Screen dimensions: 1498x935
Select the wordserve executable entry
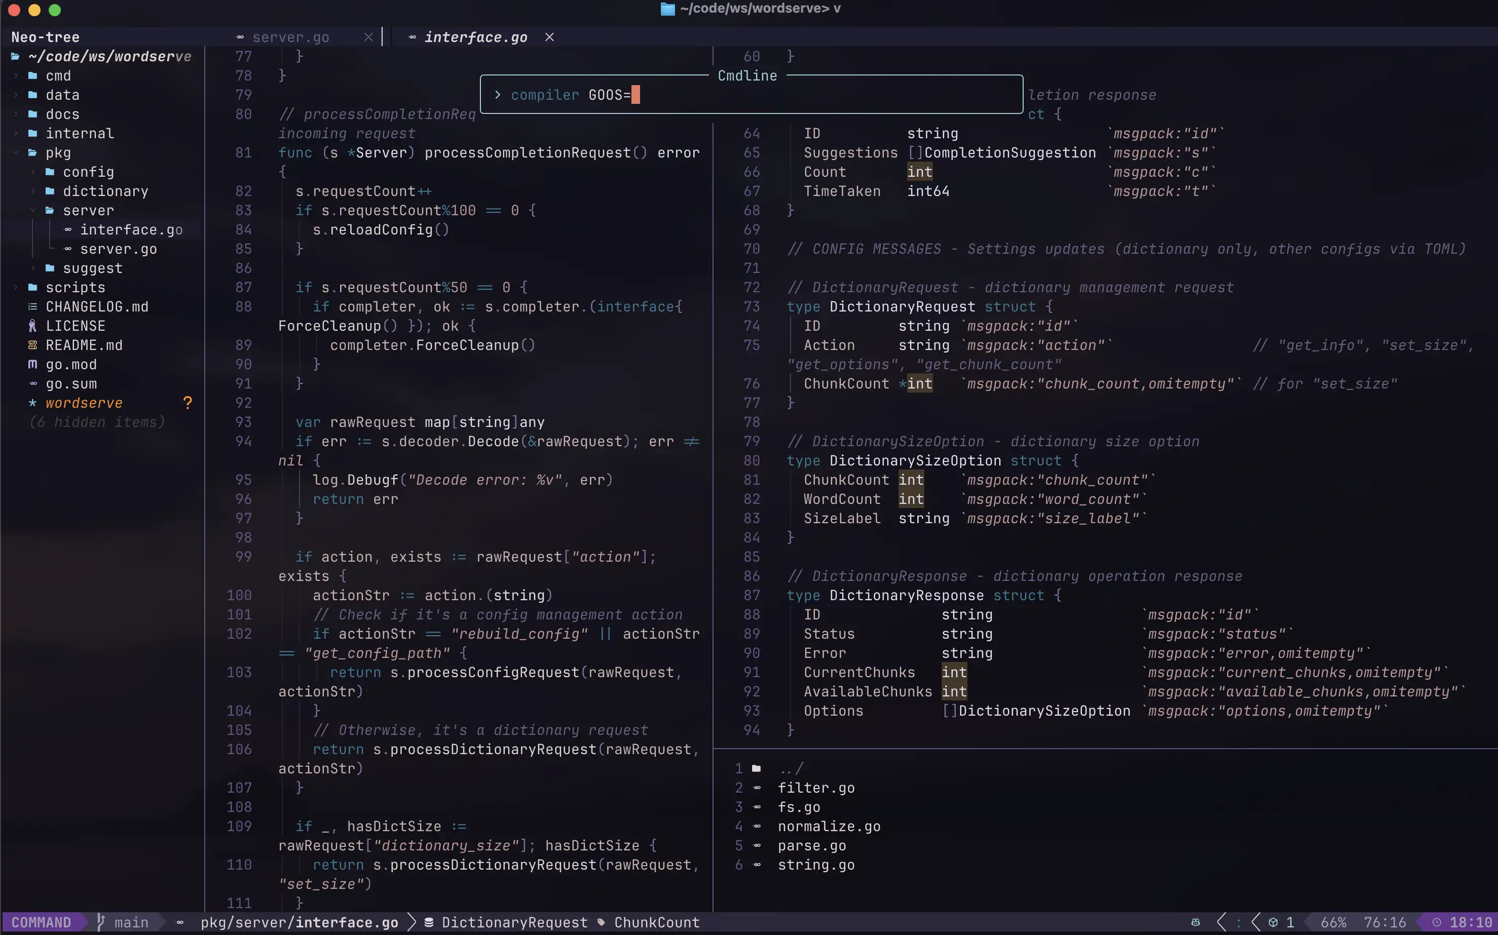coord(84,403)
